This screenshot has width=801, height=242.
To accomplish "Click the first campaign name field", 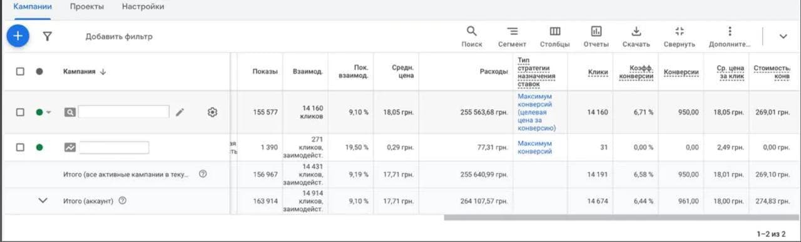I will (124, 112).
